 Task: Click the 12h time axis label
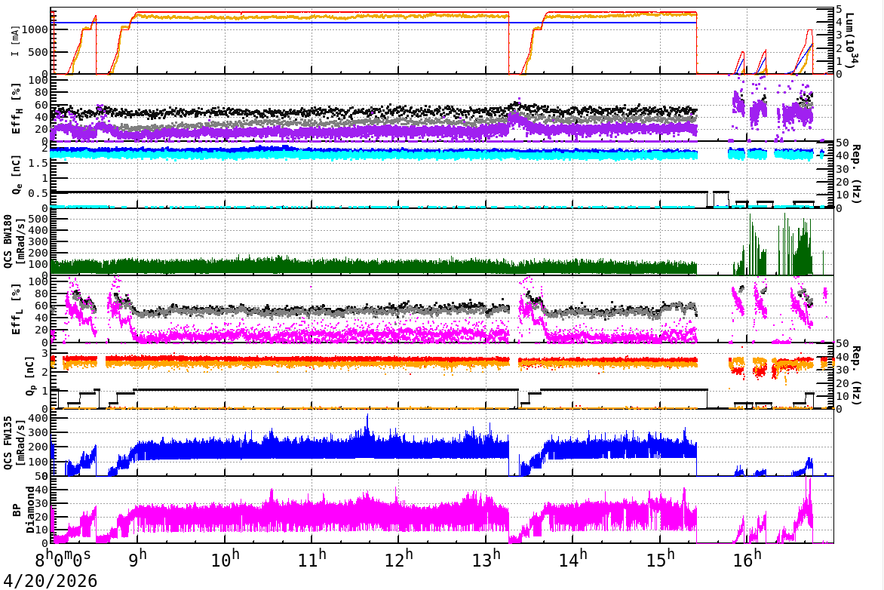(x=398, y=559)
